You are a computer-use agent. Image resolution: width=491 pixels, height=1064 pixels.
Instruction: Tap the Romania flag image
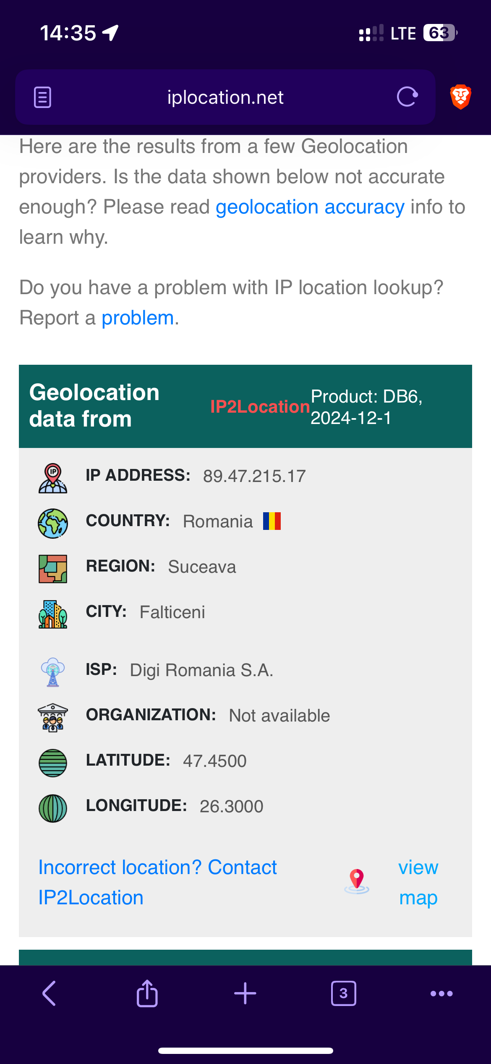tap(272, 521)
